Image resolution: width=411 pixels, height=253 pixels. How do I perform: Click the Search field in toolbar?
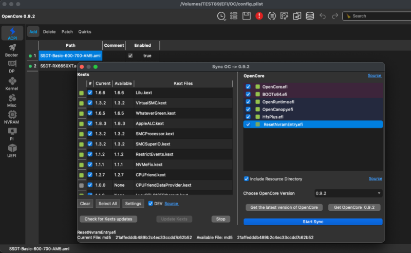pos(378,16)
